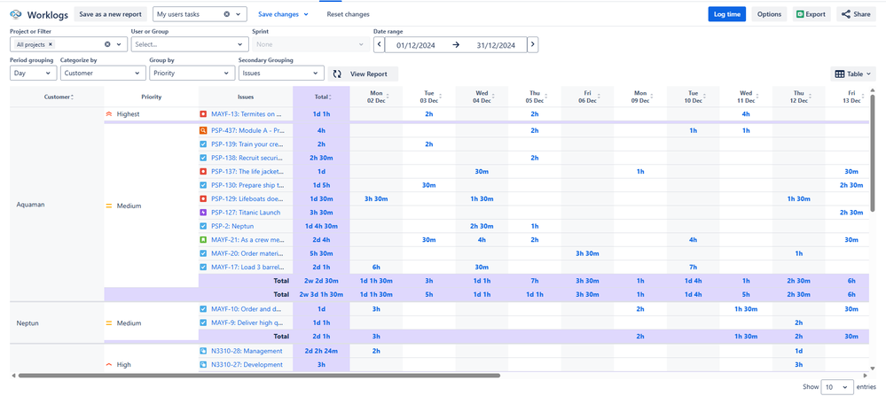Screen dimensions: 886x396
Task: Expand the Categorize by Customer dropdown
Action: [102, 74]
